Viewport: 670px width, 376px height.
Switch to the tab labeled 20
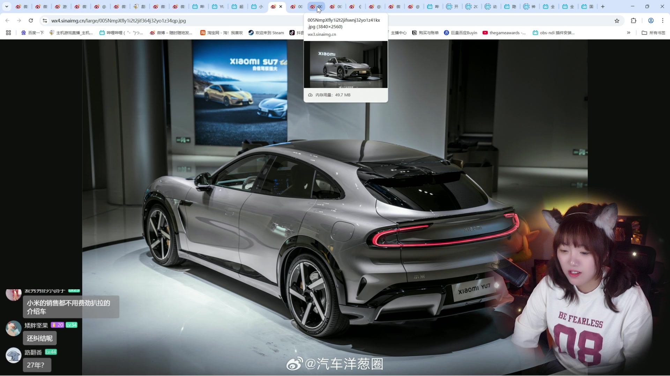tap(472, 7)
